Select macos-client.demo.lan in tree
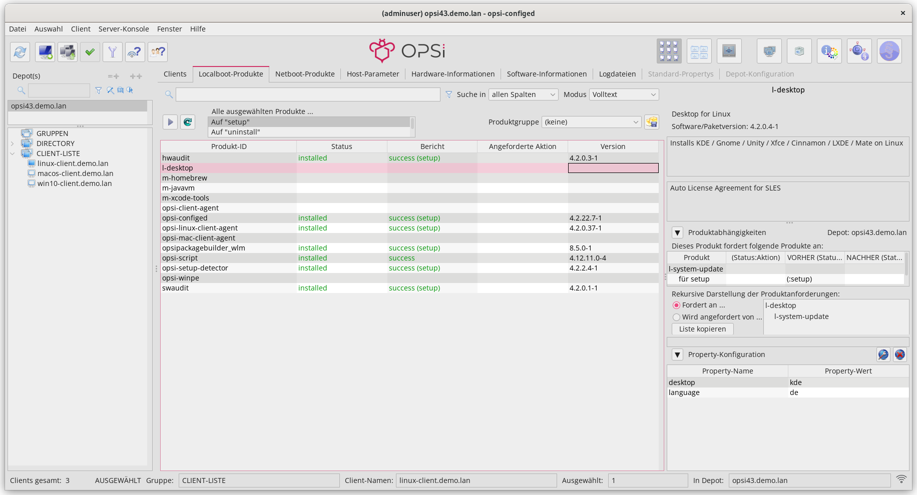This screenshot has width=917, height=495. 76,173
